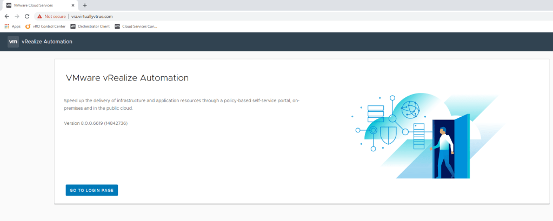Click the VMware vRealize Automation heading

127,78
